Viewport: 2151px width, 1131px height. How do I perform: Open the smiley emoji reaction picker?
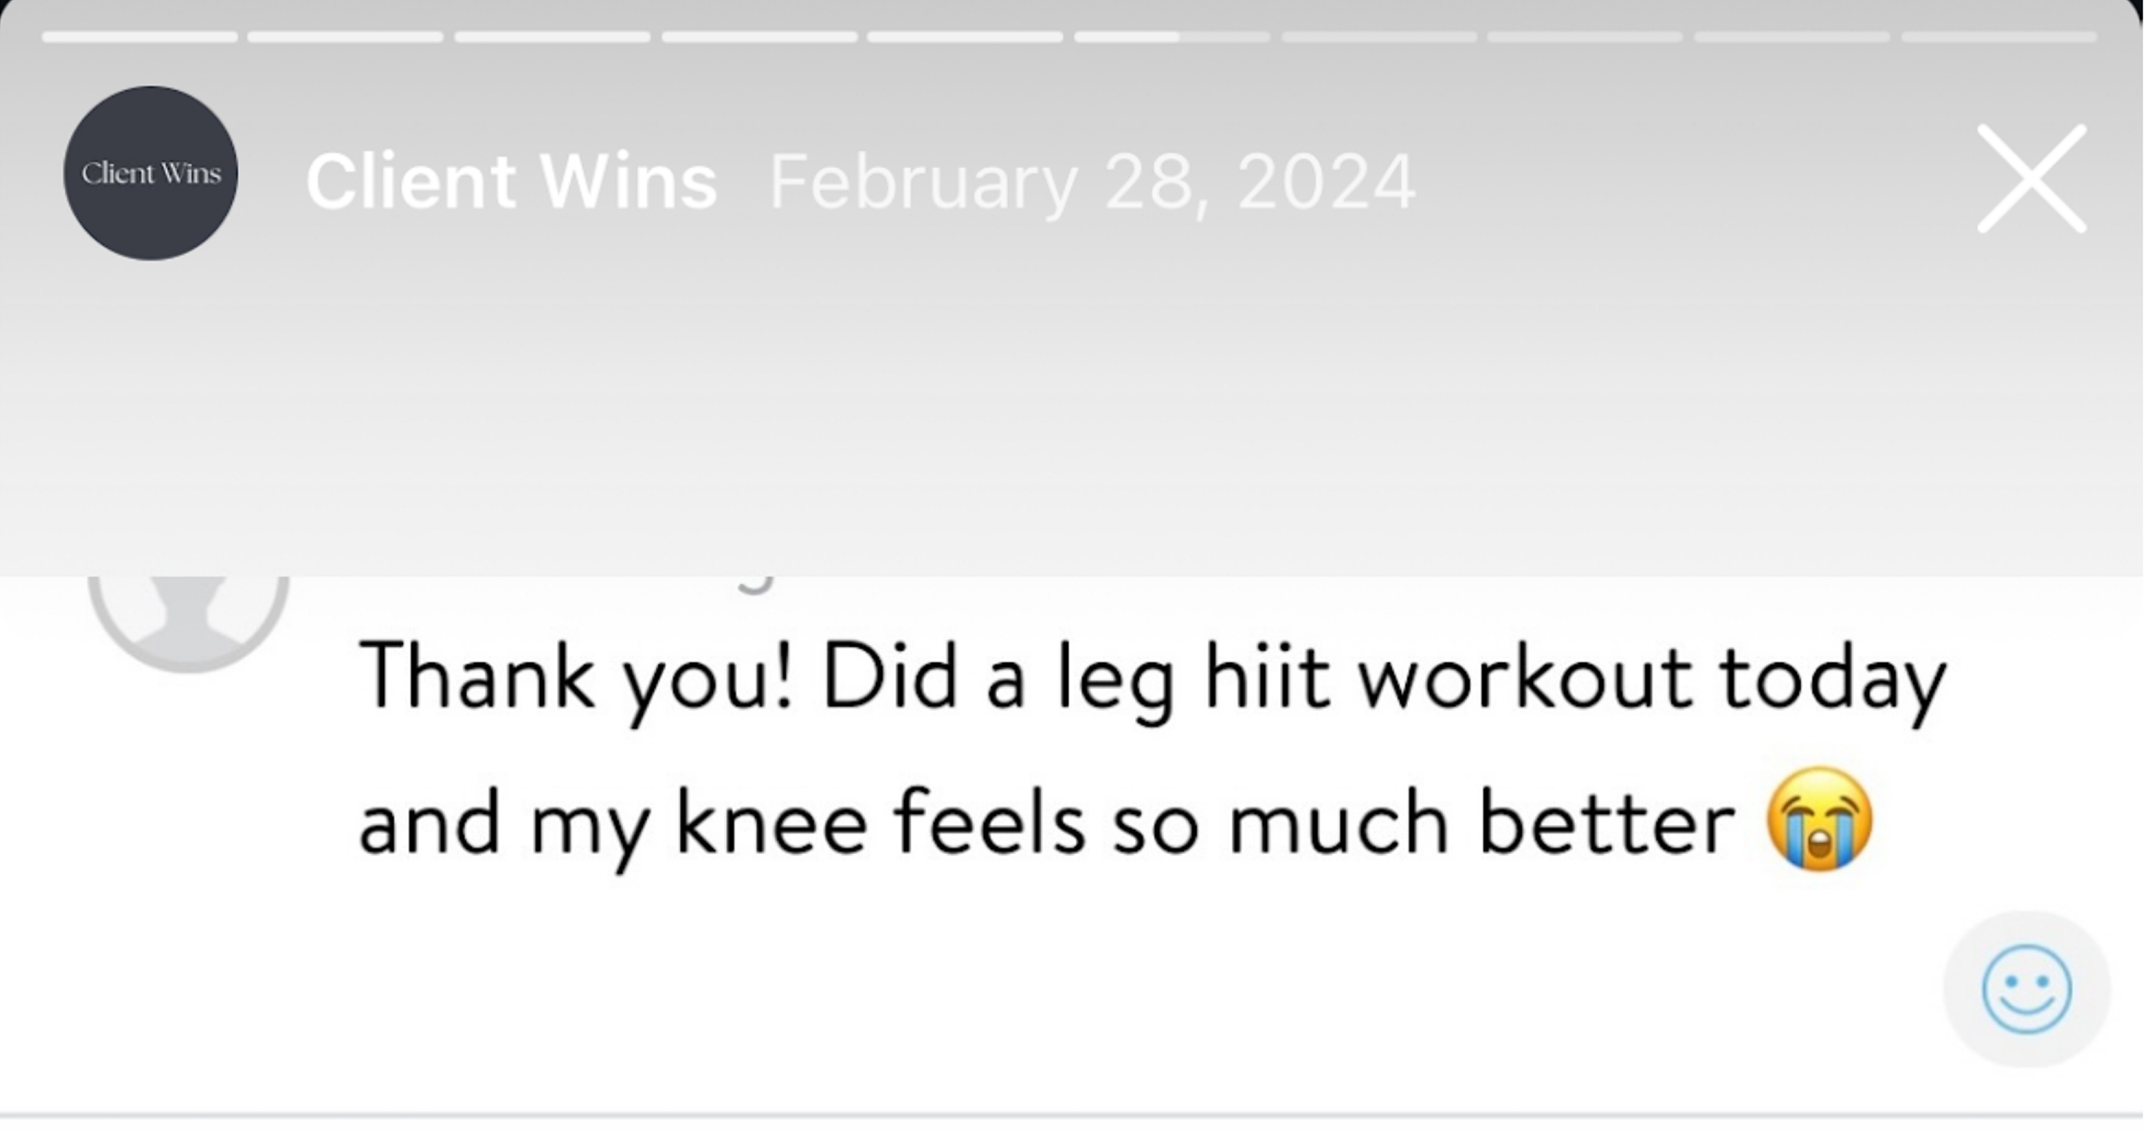pyautogui.click(x=2026, y=989)
